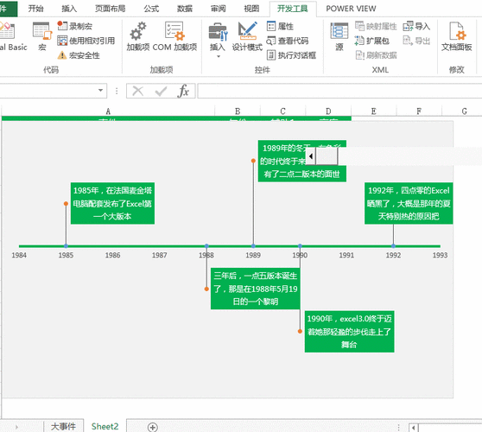Click the orange marker for 1989
482x432 pixels.
click(253, 161)
